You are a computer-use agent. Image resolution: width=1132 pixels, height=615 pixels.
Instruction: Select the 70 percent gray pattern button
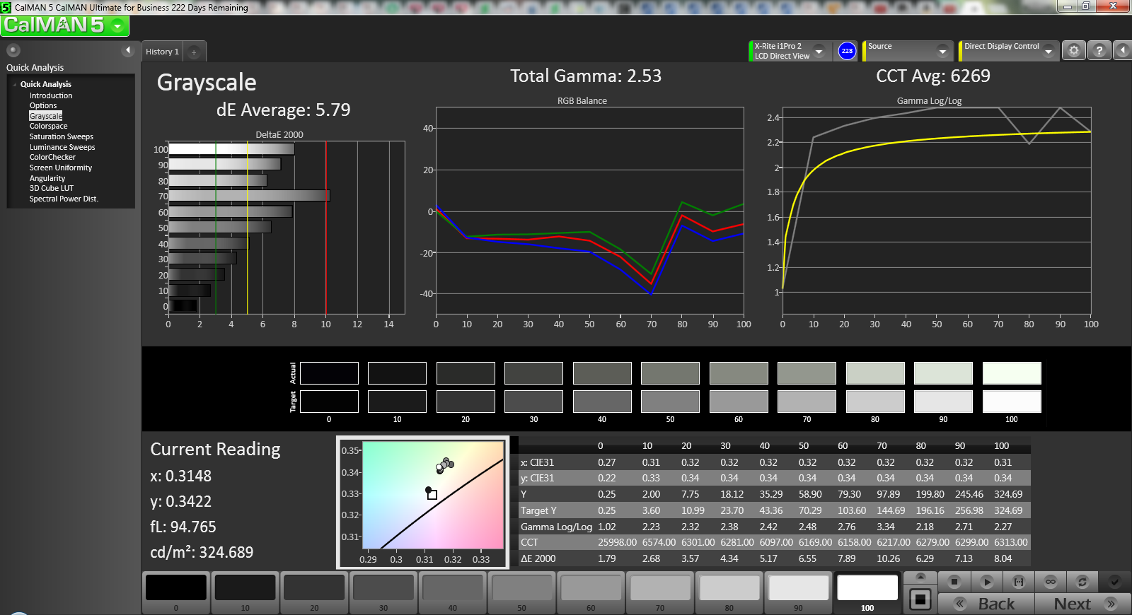click(660, 593)
